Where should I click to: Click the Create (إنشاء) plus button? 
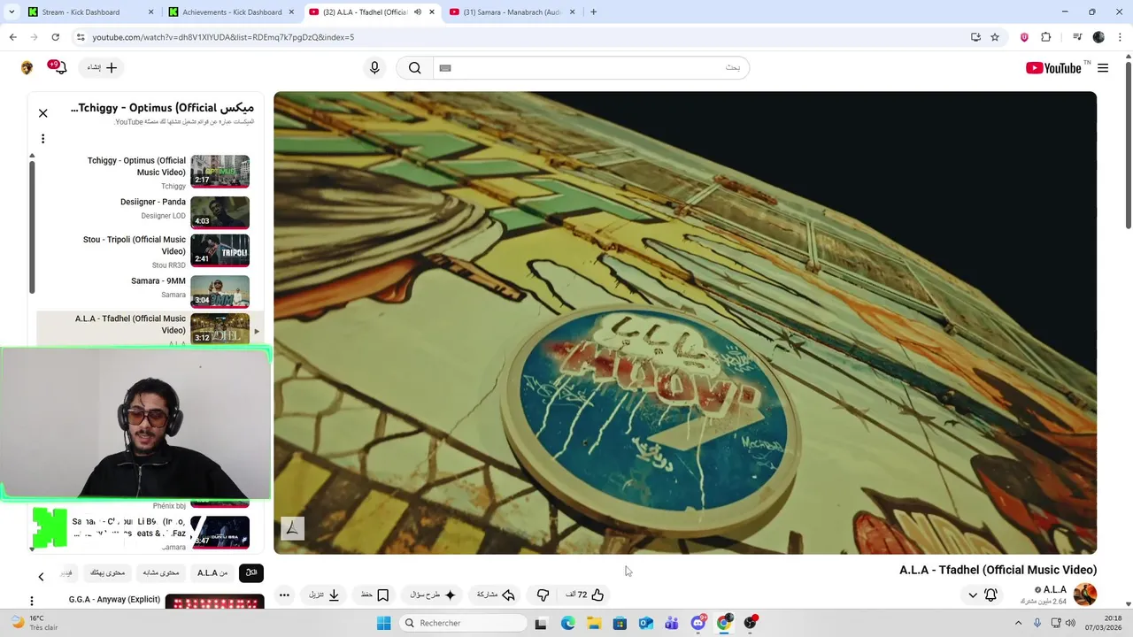tap(102, 68)
